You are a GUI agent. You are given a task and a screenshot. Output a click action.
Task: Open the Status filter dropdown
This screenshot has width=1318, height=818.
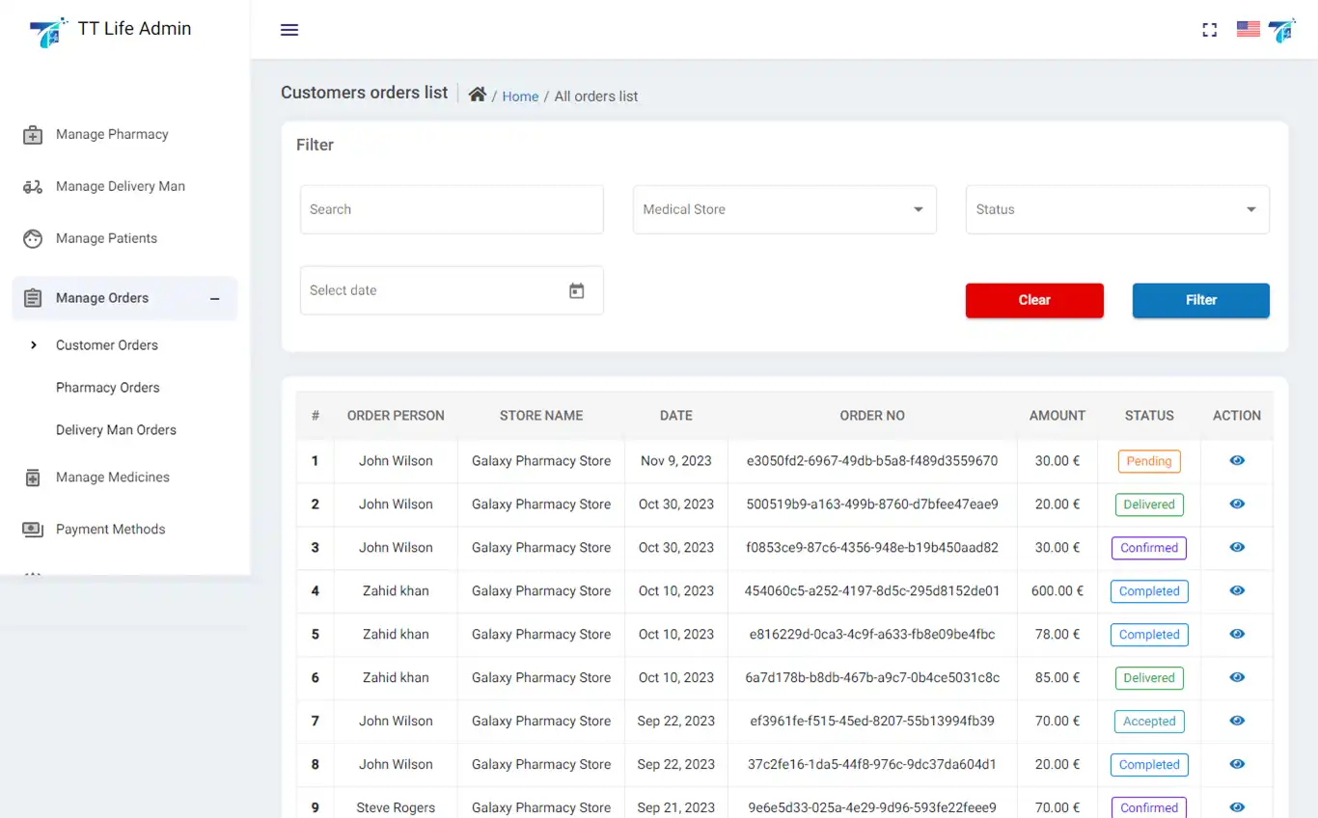1116,209
